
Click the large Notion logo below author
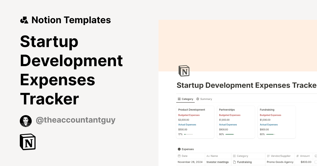(x=28, y=142)
